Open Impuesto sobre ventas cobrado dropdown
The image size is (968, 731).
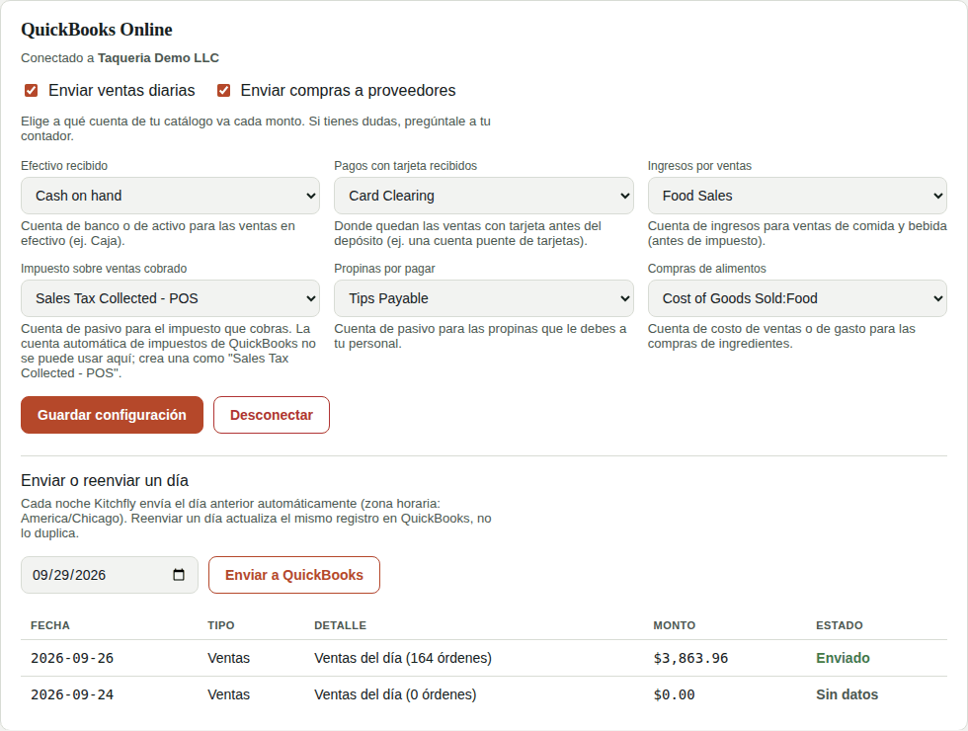point(170,298)
